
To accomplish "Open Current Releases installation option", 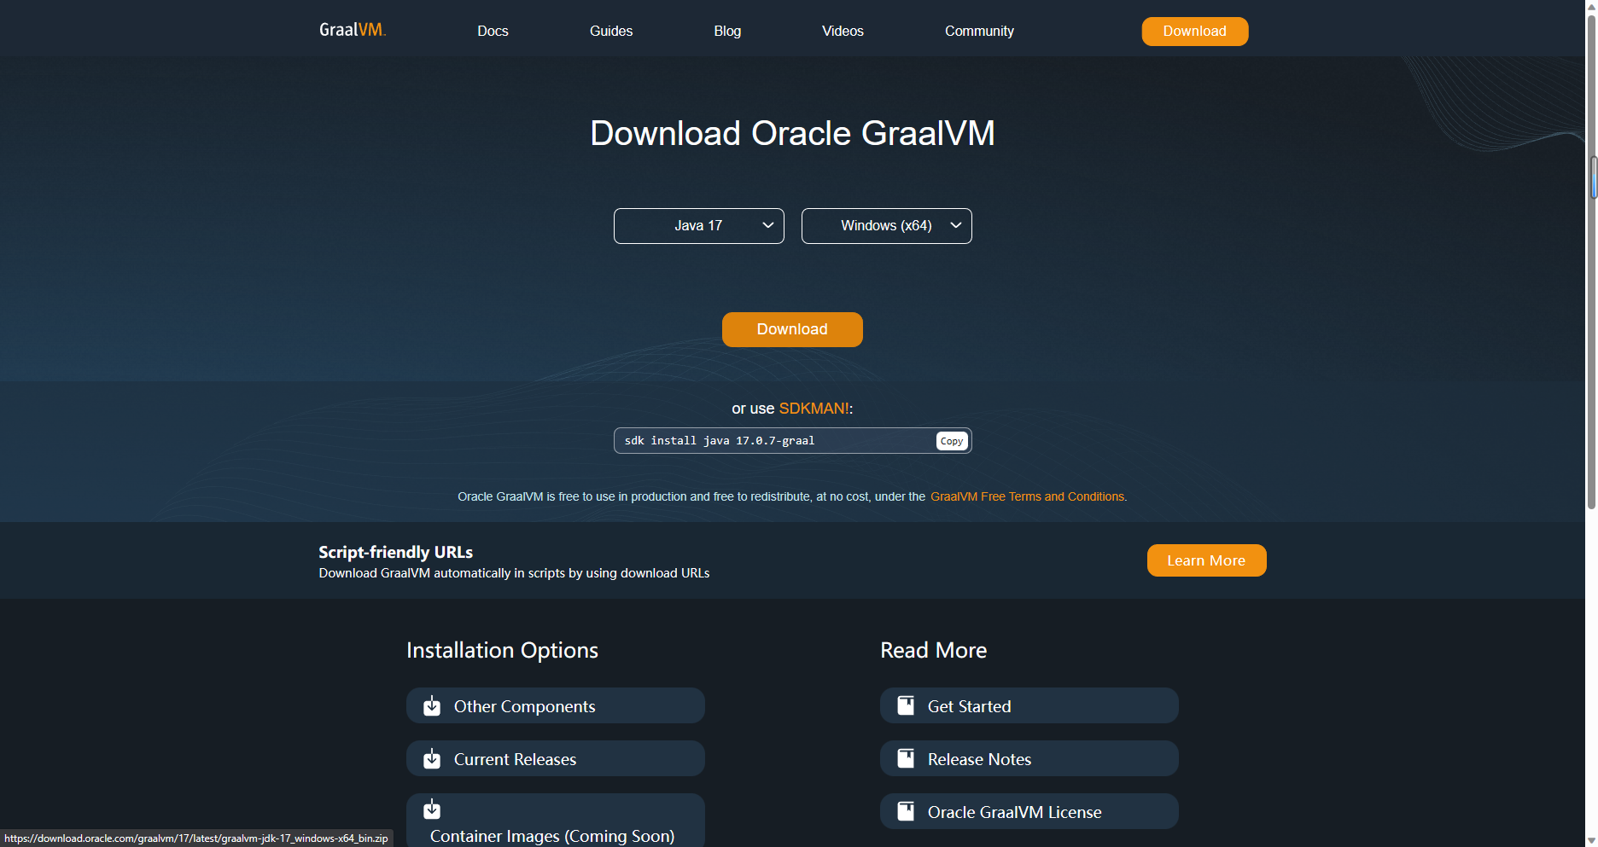I will pos(556,758).
